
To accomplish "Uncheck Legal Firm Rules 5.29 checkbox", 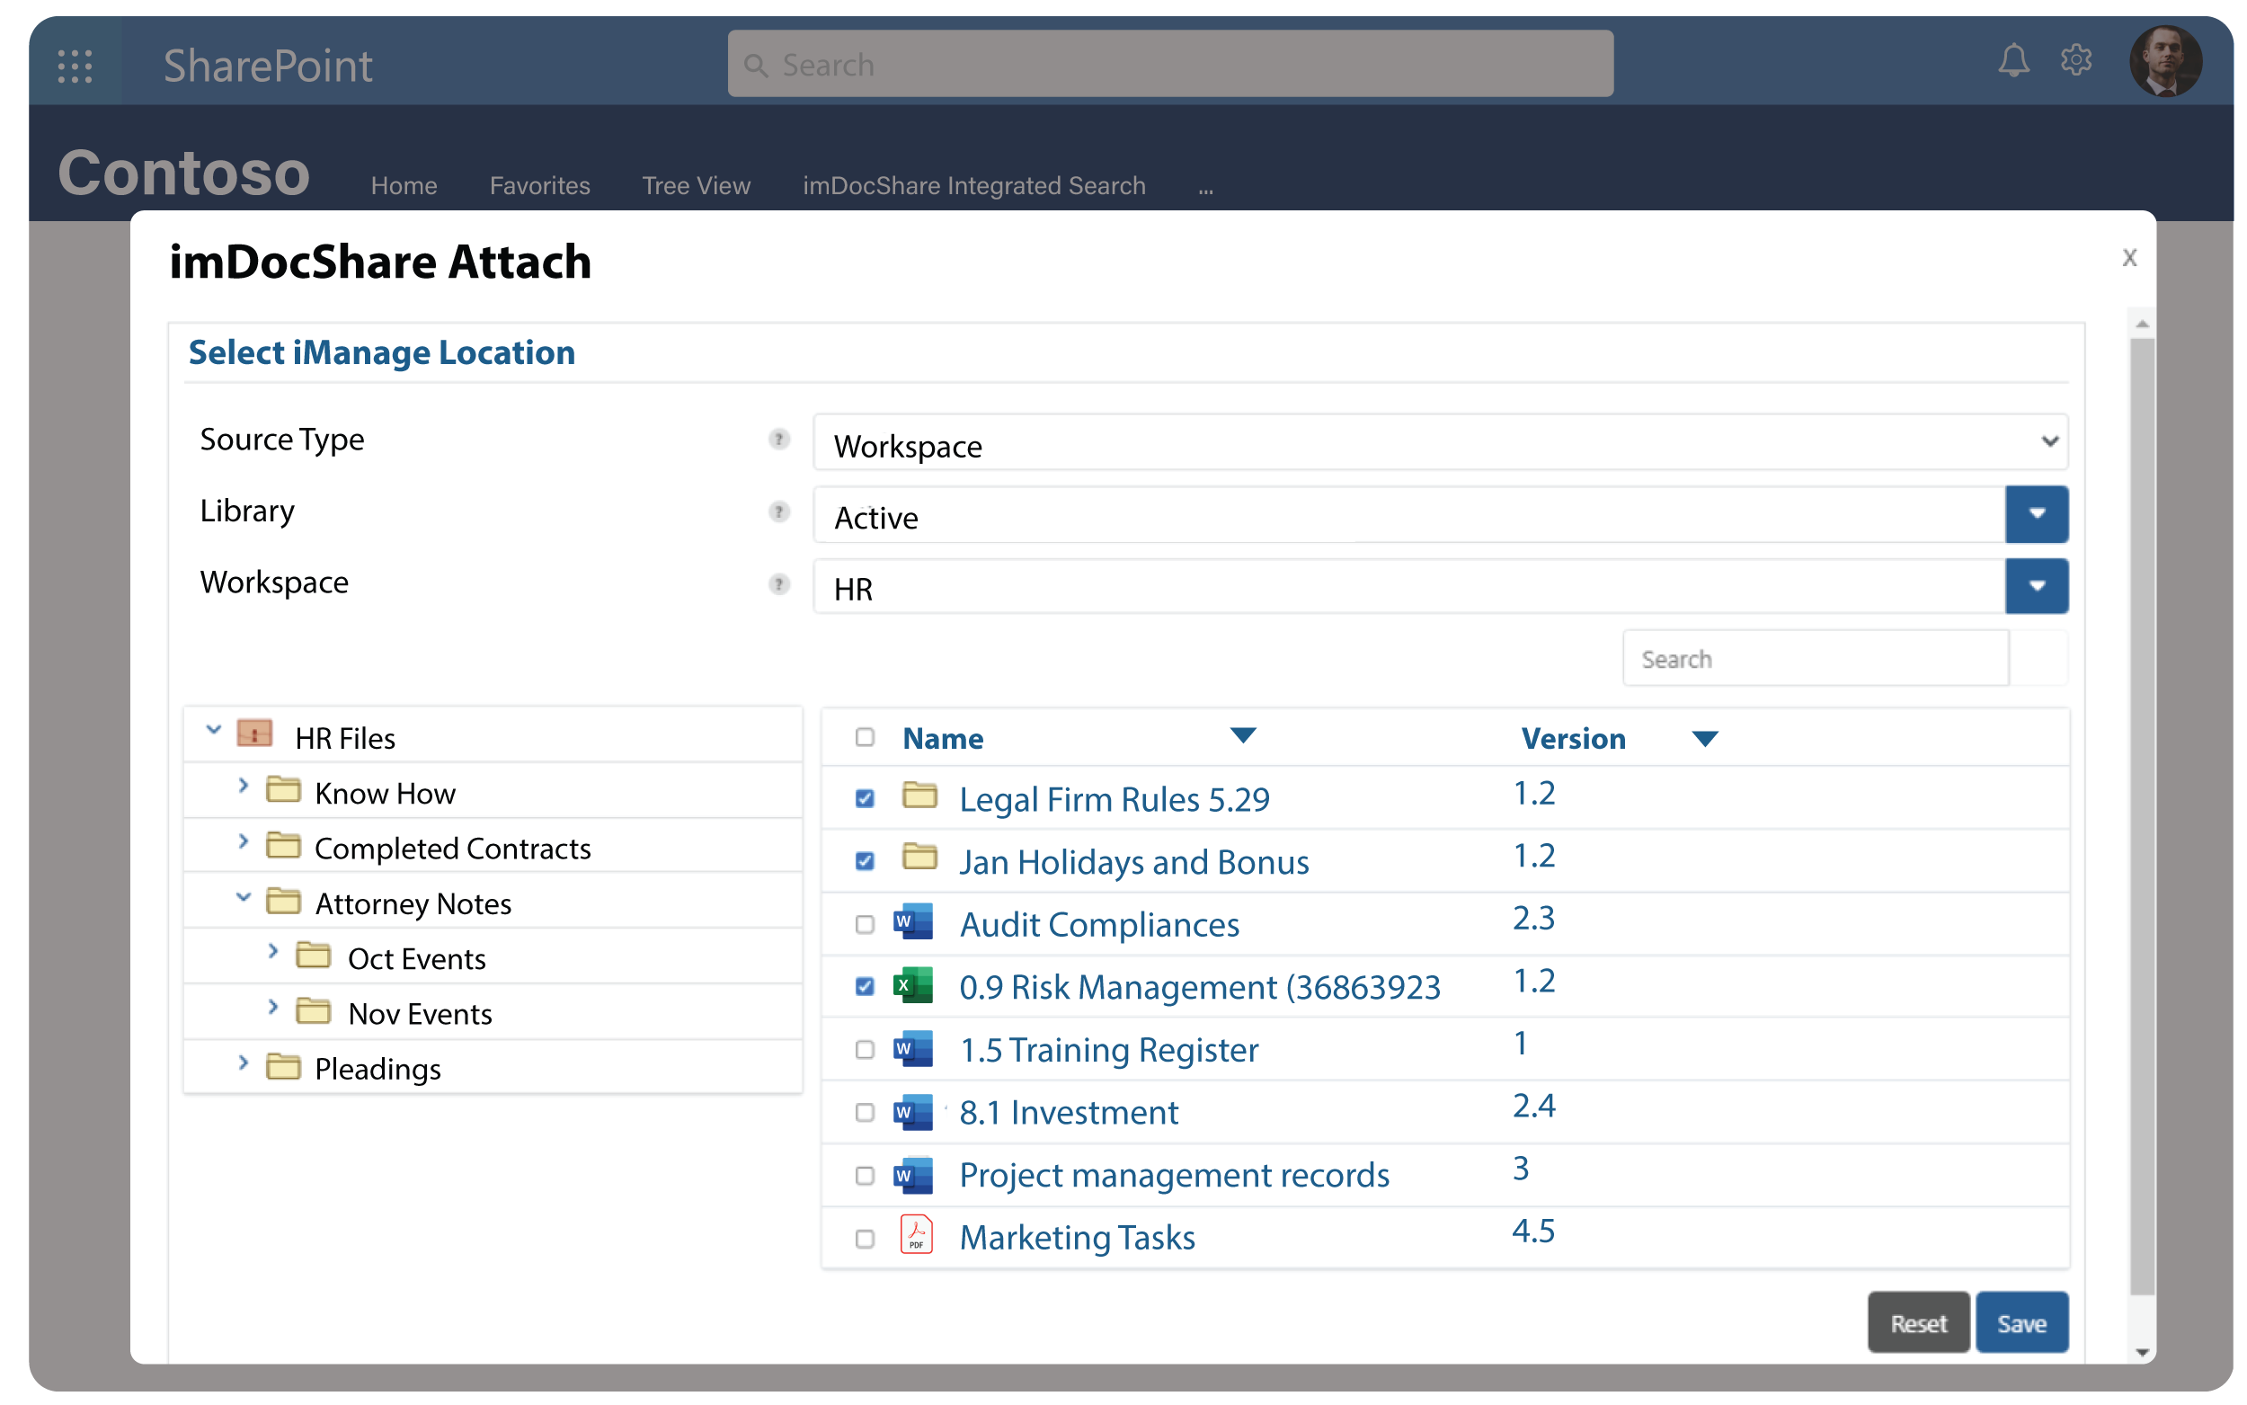I will [865, 799].
